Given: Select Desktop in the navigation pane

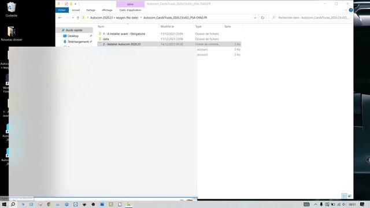Looking at the screenshot, I should [x=73, y=36].
